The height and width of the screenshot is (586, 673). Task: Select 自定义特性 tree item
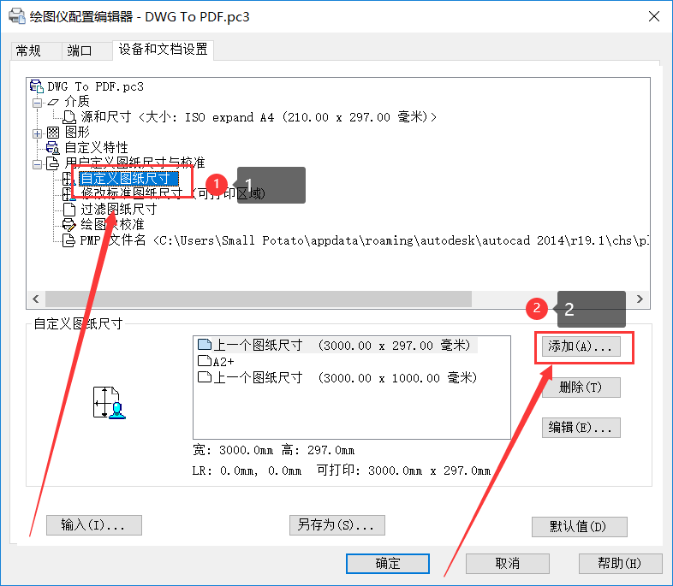pyautogui.click(x=96, y=147)
